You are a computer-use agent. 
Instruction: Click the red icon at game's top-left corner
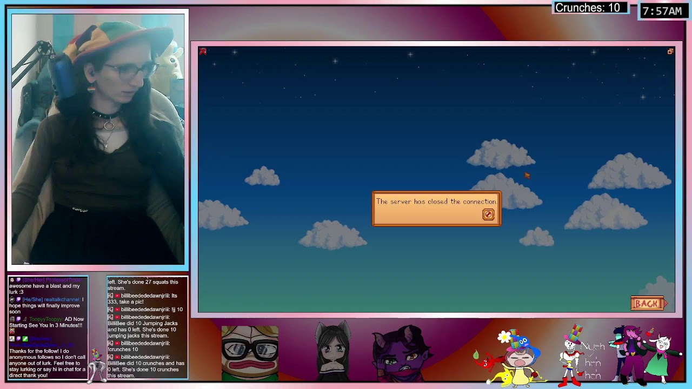(x=203, y=51)
